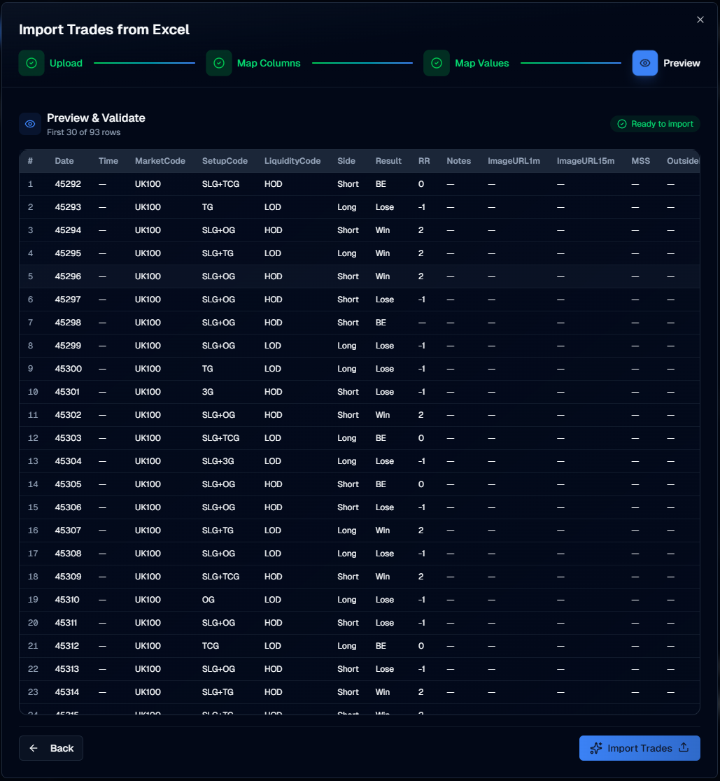Click BE result in row 7
Screen dimensions: 720x781
[x=381, y=322]
